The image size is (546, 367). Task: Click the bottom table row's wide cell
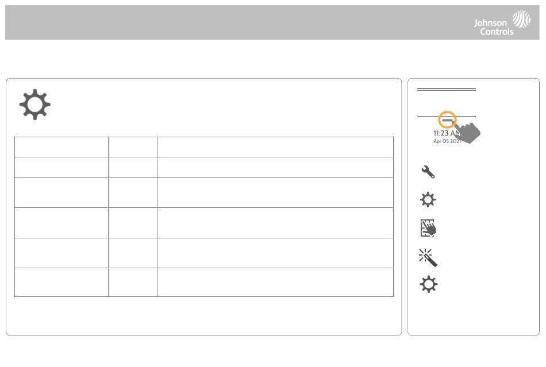pos(275,282)
